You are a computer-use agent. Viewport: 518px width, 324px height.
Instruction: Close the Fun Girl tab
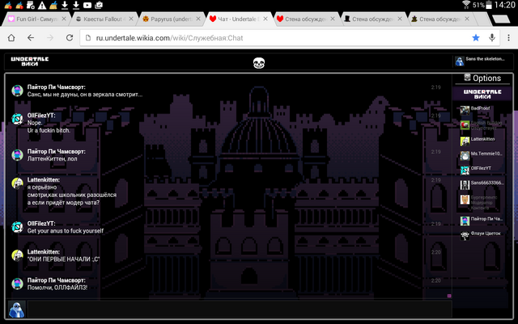point(64,19)
